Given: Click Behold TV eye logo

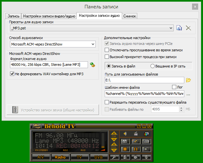Looking at the screenshot, I should 37,126.
